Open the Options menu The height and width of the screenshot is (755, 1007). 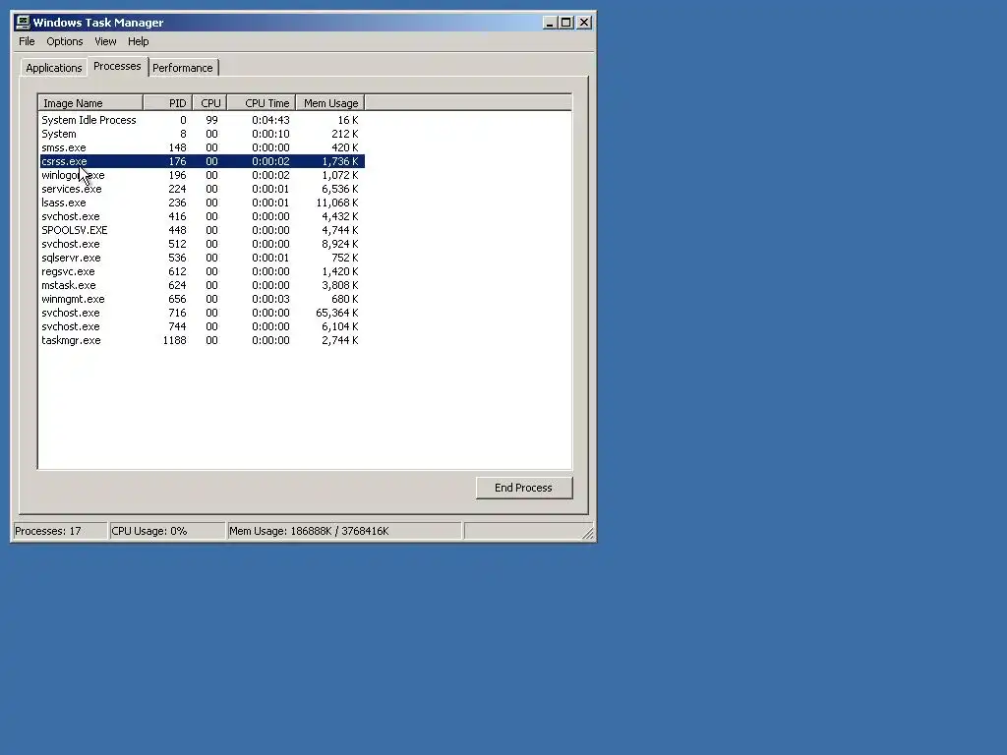coord(64,41)
